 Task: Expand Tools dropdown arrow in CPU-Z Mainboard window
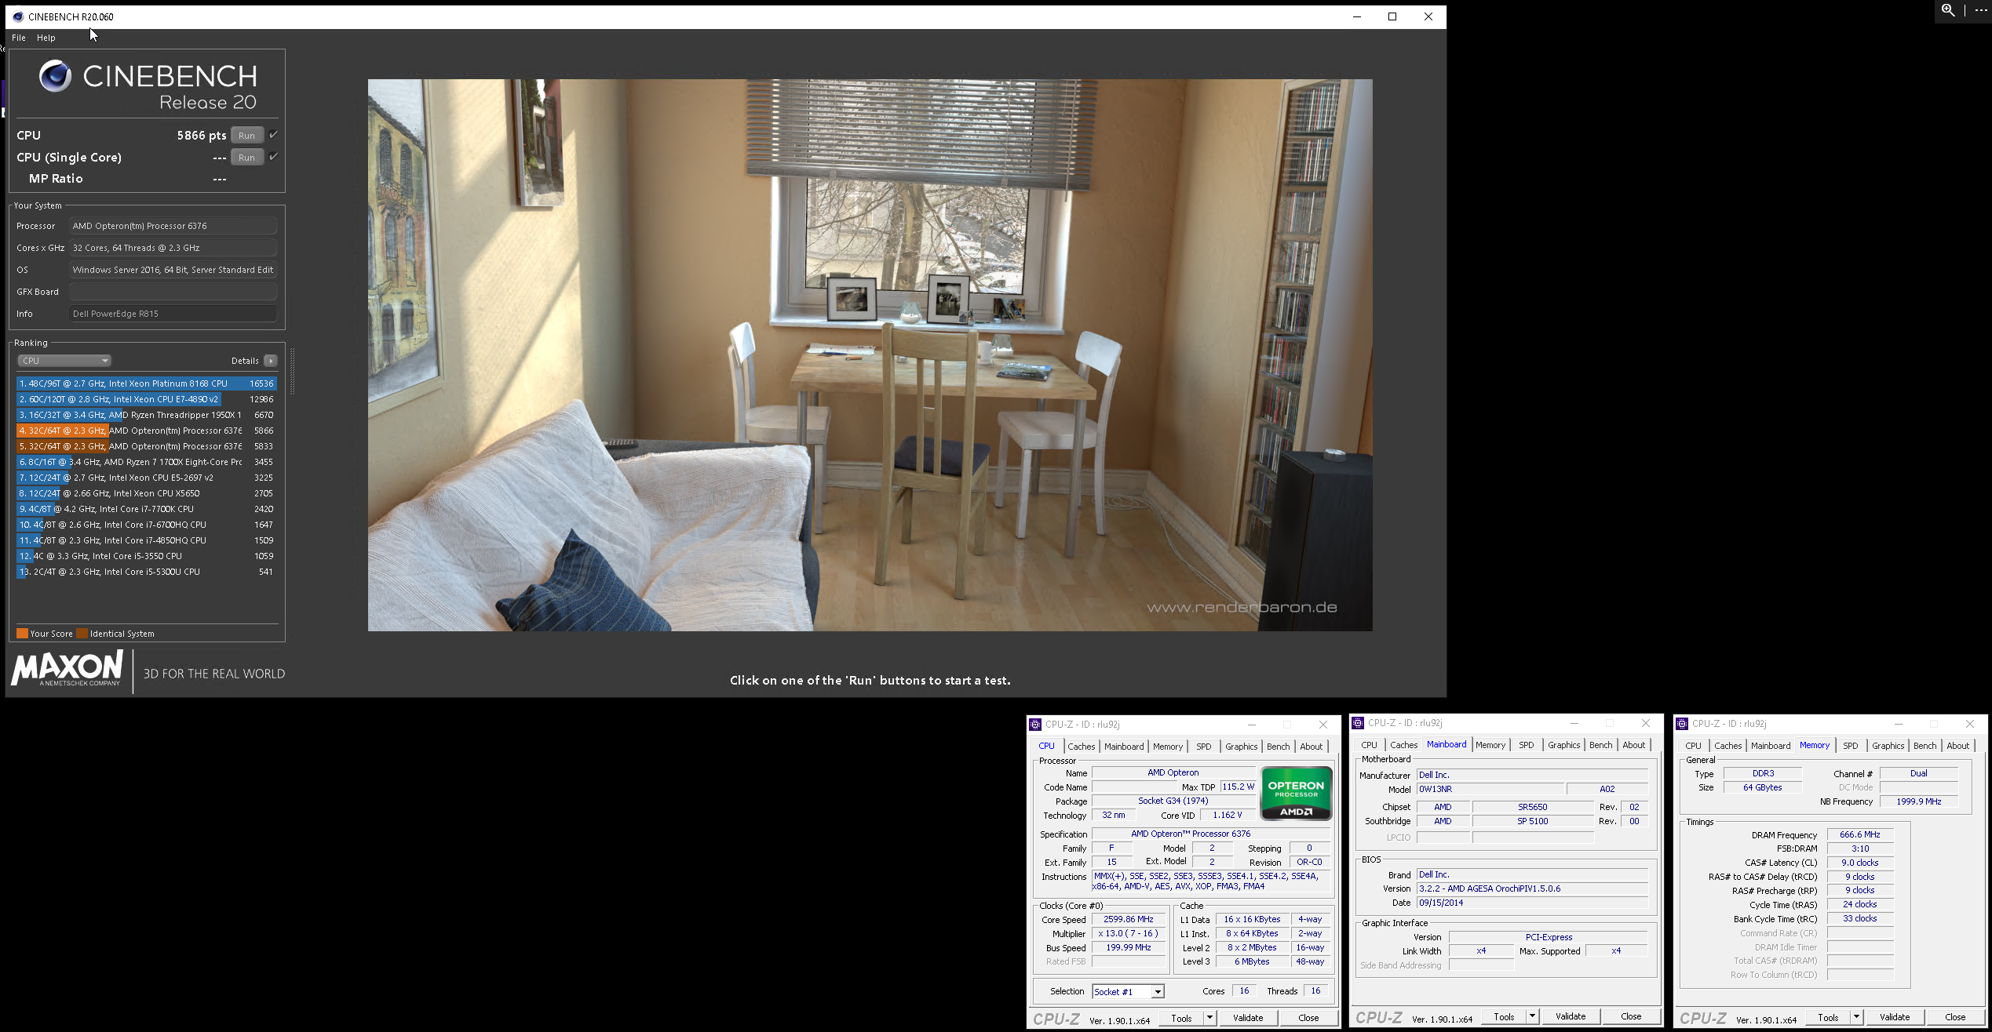point(1532,1016)
